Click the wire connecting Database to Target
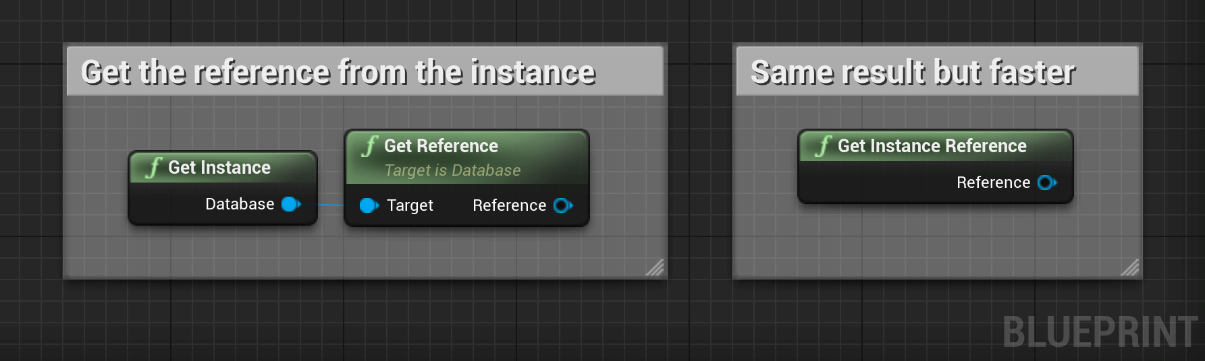This screenshot has width=1205, height=361. pyautogui.click(x=331, y=205)
